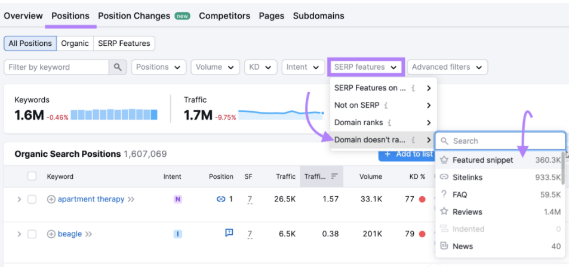The height and width of the screenshot is (267, 569).
Task: Open the apartment therapy keyword link
Action: 91,199
